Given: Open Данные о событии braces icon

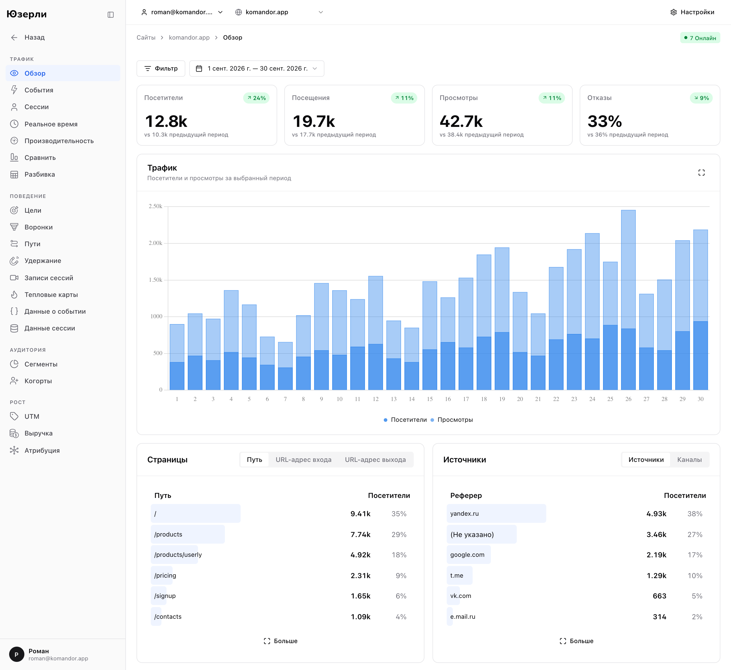Looking at the screenshot, I should [x=14, y=311].
